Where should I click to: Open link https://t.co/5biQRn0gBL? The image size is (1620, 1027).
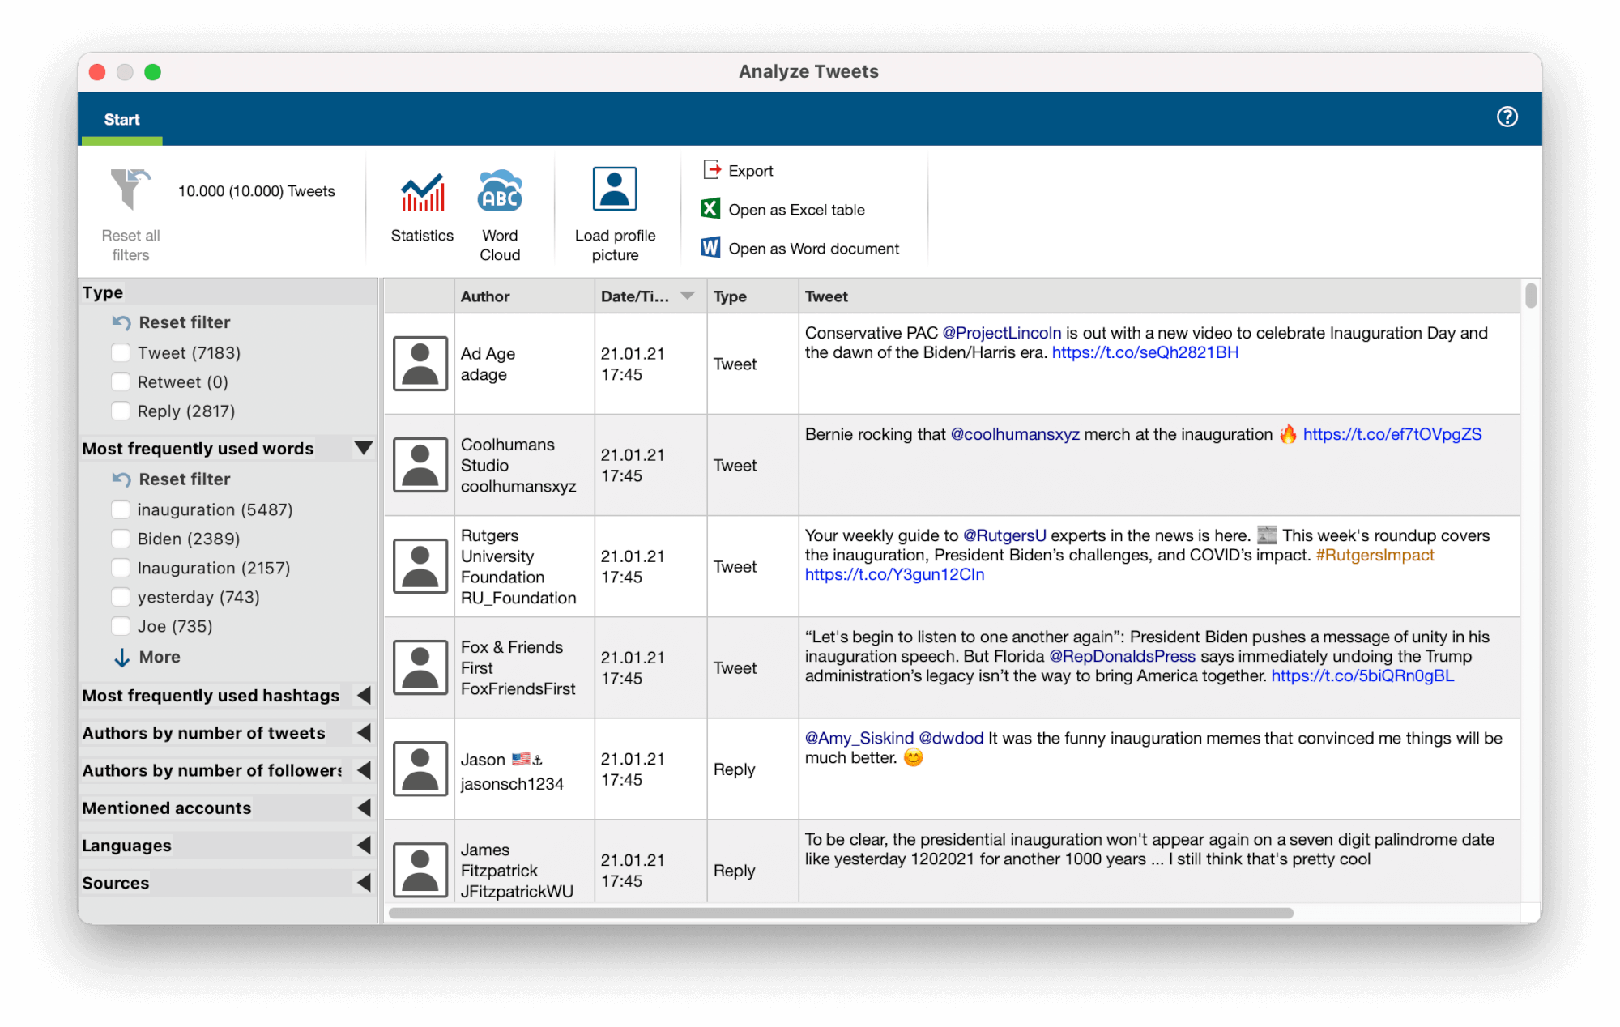(1362, 675)
